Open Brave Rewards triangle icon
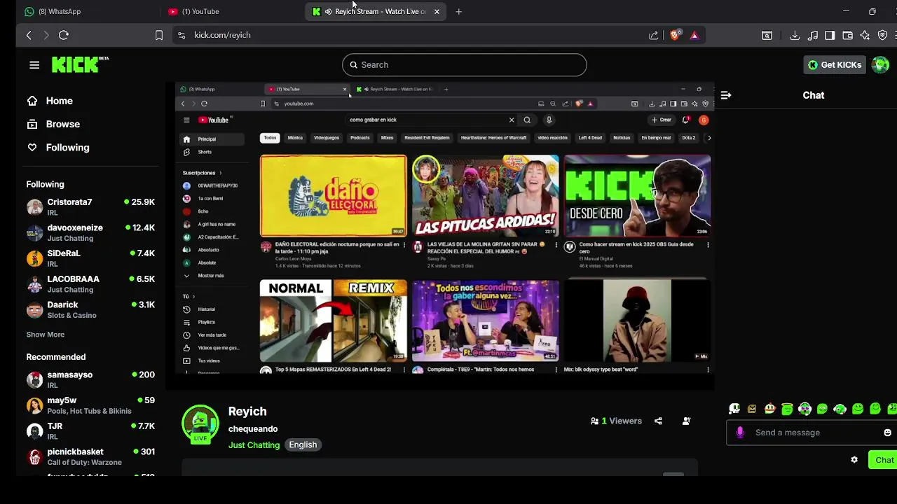The width and height of the screenshot is (897, 504). tap(694, 35)
